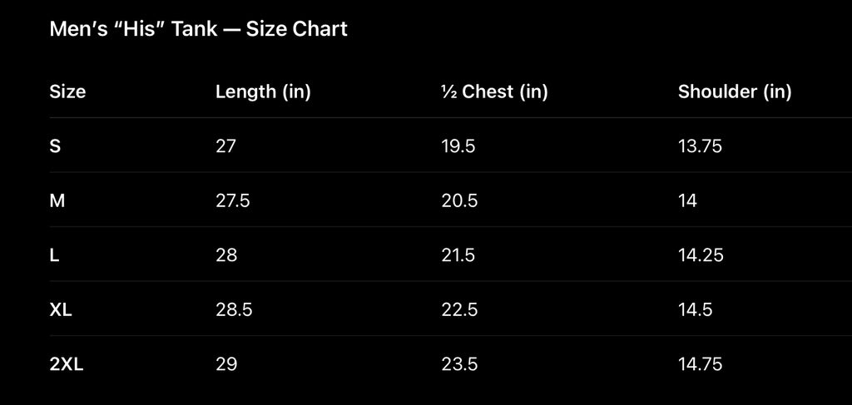Viewport: 852px width, 405px height.
Task: Click shoulder value 14.75 for 2XL
Action: (x=701, y=363)
